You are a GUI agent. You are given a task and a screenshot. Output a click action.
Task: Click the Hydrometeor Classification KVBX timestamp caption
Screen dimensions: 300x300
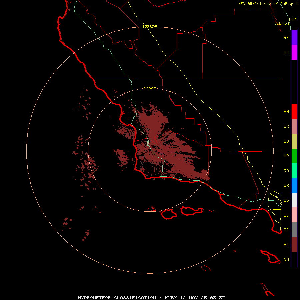pos(151,298)
